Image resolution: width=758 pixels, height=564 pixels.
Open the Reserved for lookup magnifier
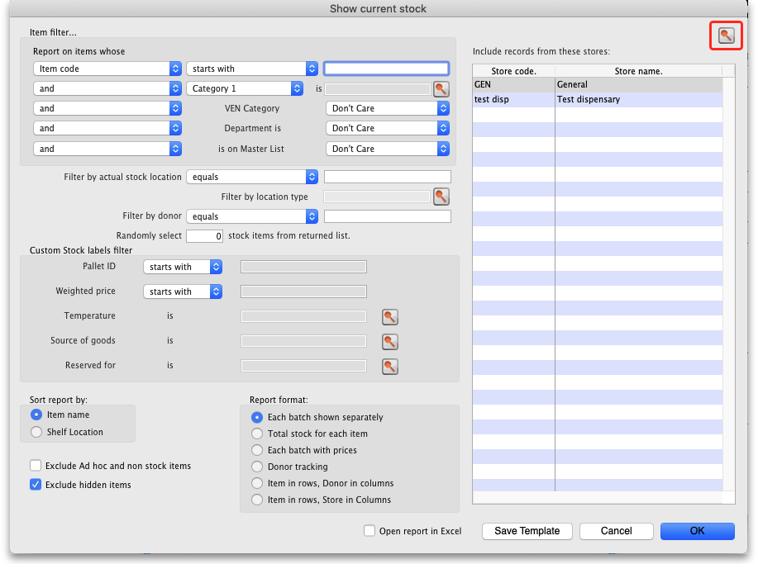click(389, 367)
